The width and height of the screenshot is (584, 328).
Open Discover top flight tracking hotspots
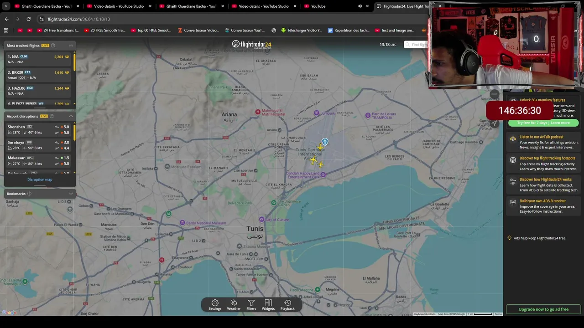click(544, 164)
